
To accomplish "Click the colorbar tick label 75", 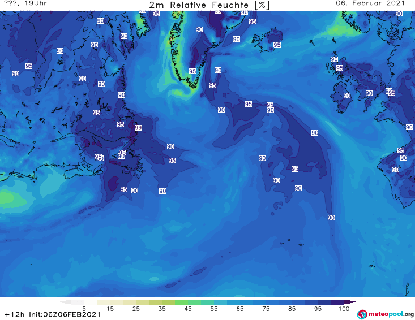I will [266, 309].
